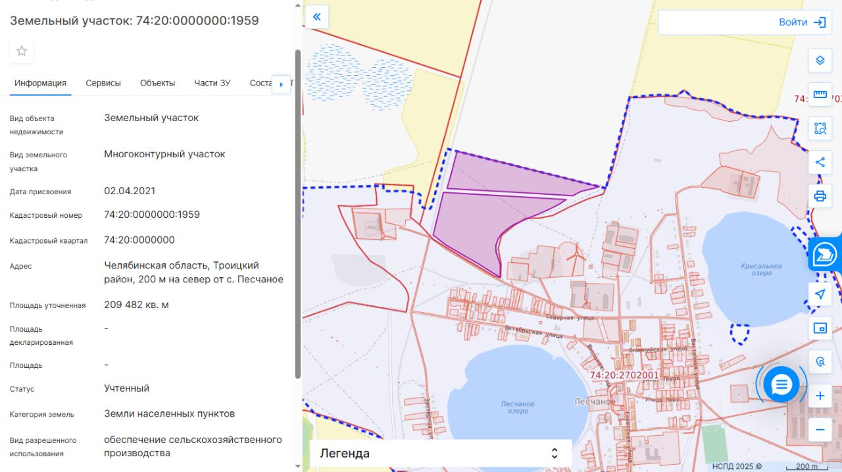Open the chat assistant bubble

pyautogui.click(x=781, y=384)
